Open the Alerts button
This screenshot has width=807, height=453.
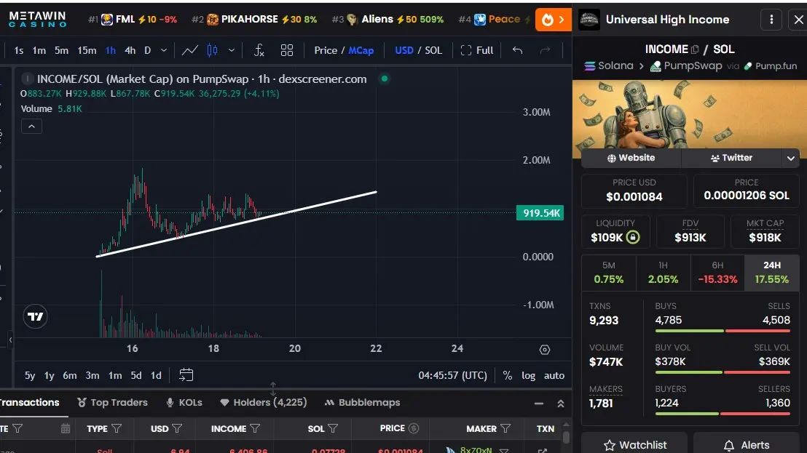click(x=747, y=445)
